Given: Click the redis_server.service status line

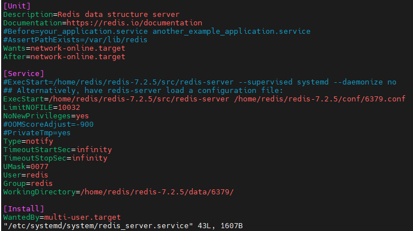Looking at the screenshot, I should (123, 225).
